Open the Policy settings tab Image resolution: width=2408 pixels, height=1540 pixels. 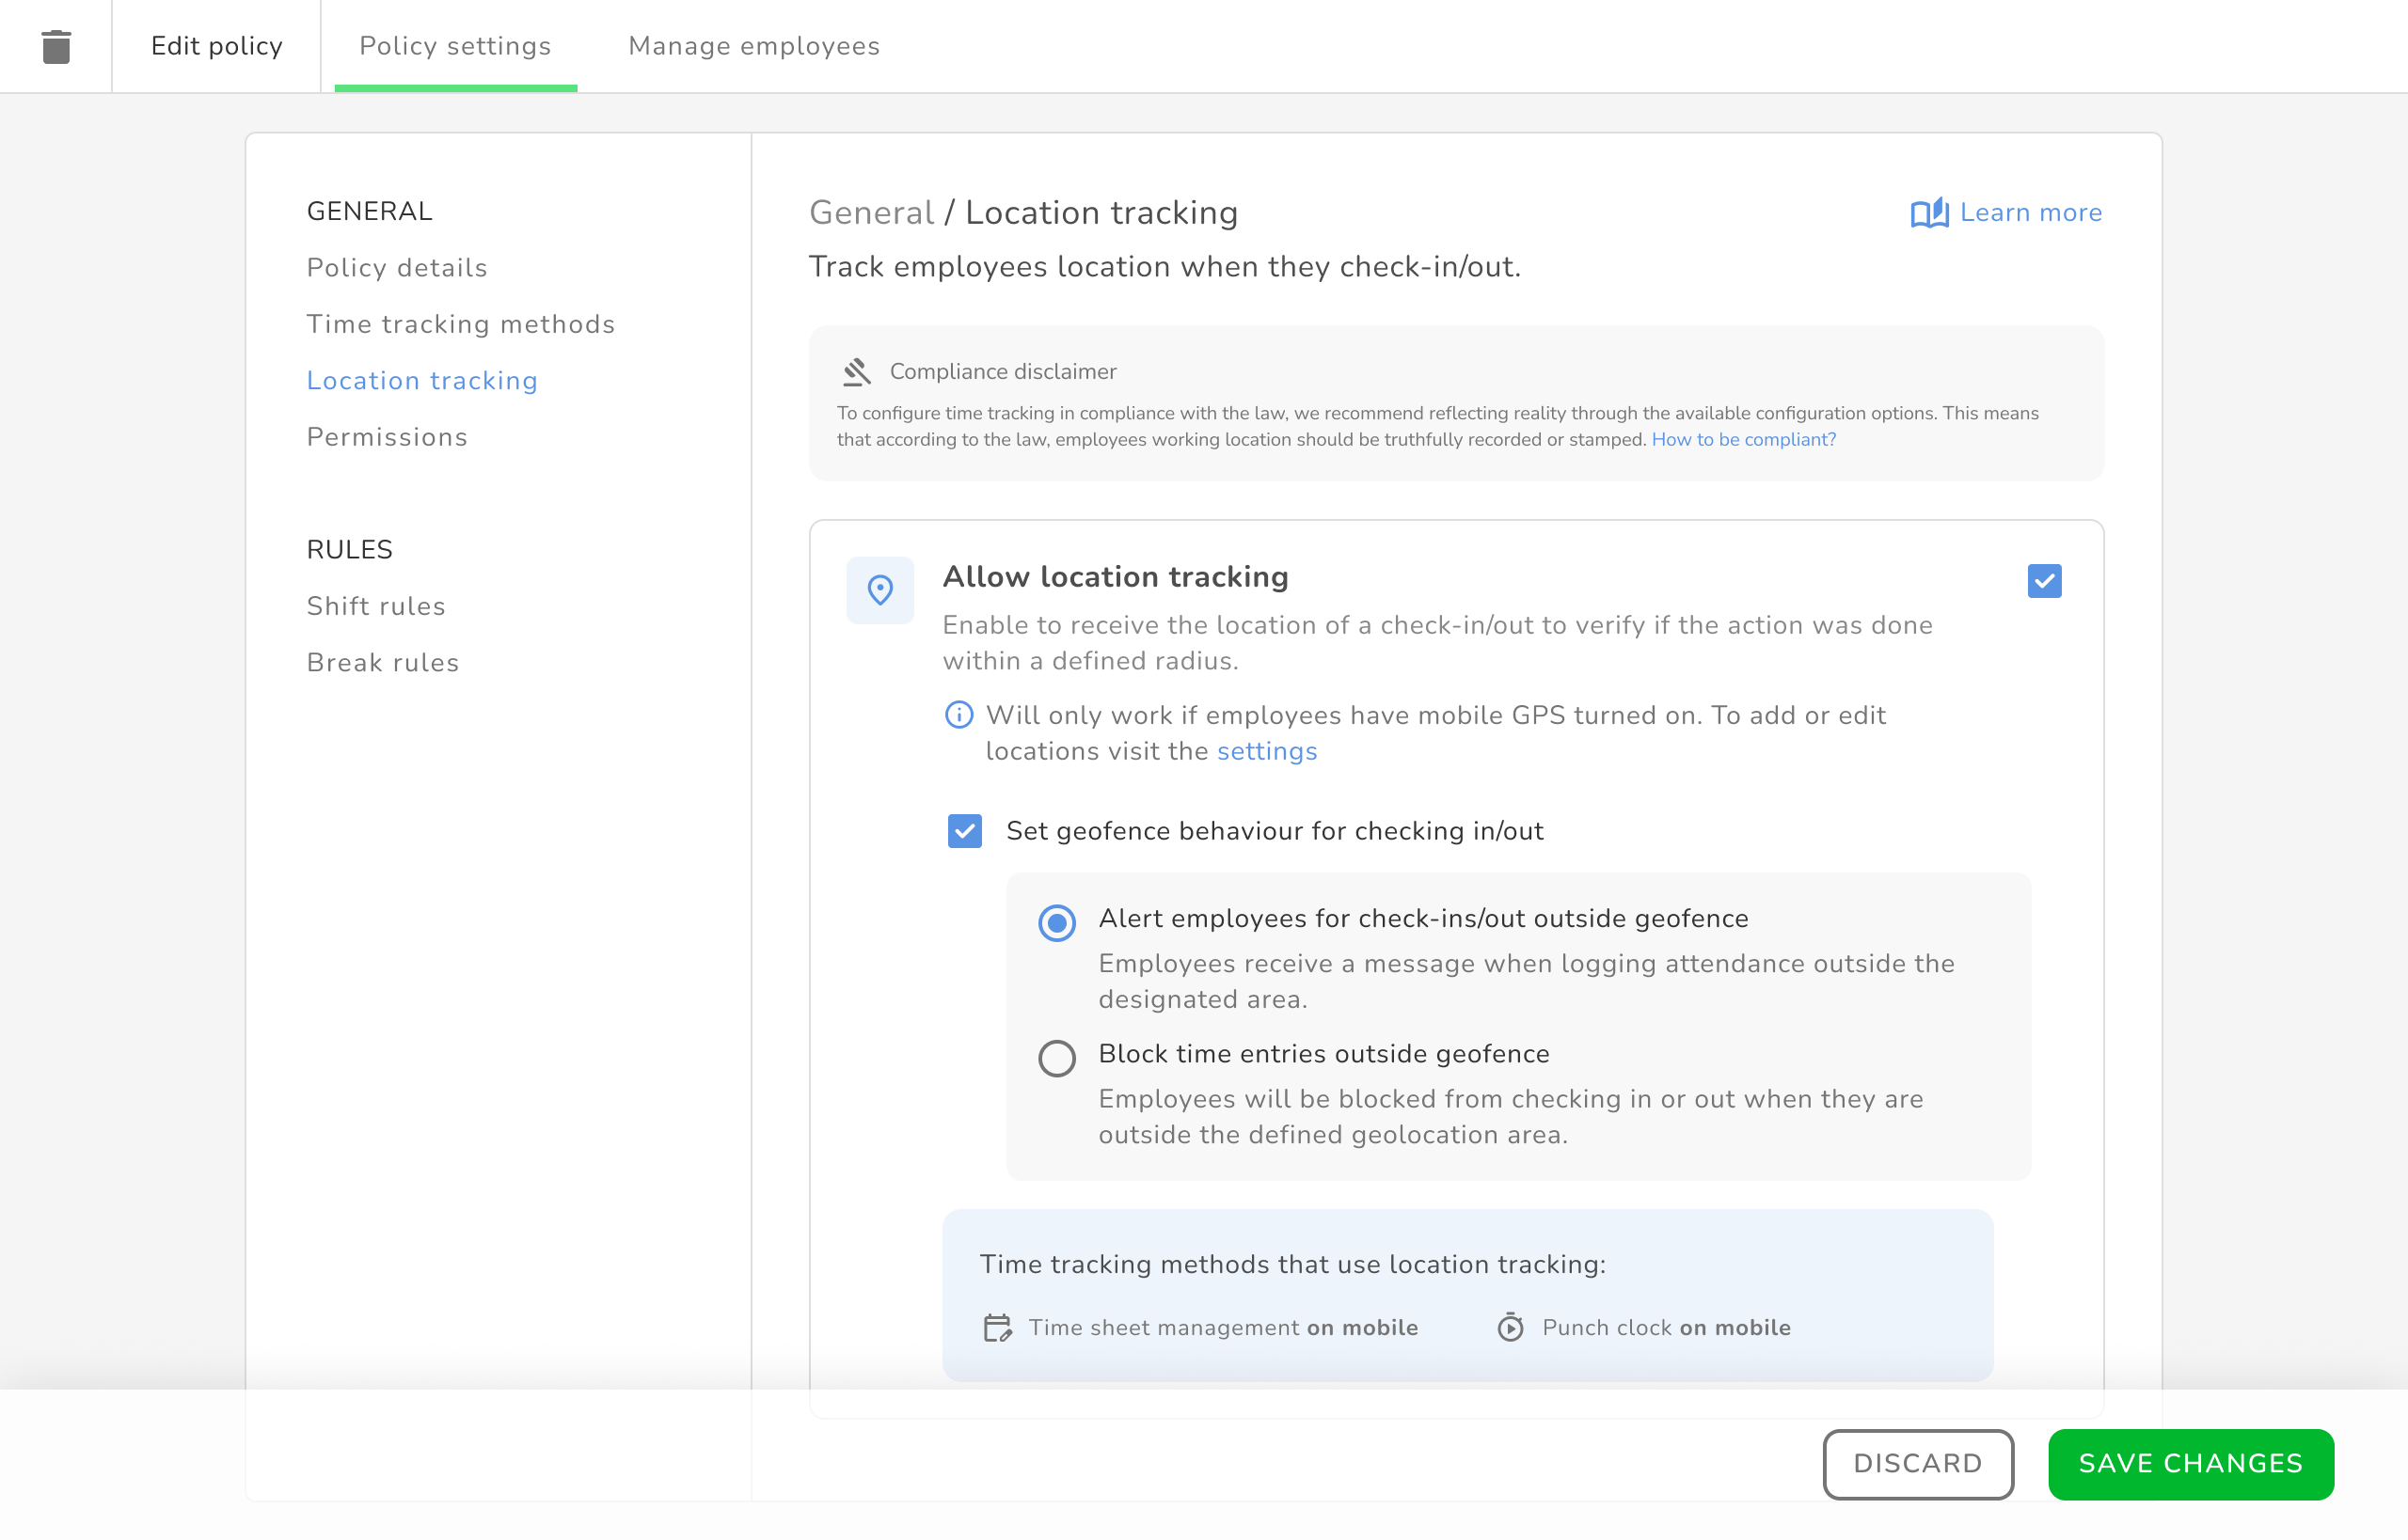[x=455, y=46]
